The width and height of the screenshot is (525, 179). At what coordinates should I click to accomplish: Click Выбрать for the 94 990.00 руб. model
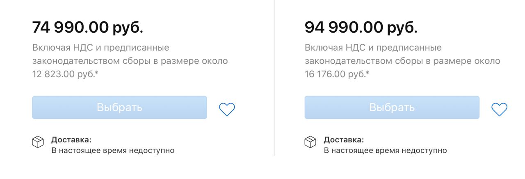[392, 107]
